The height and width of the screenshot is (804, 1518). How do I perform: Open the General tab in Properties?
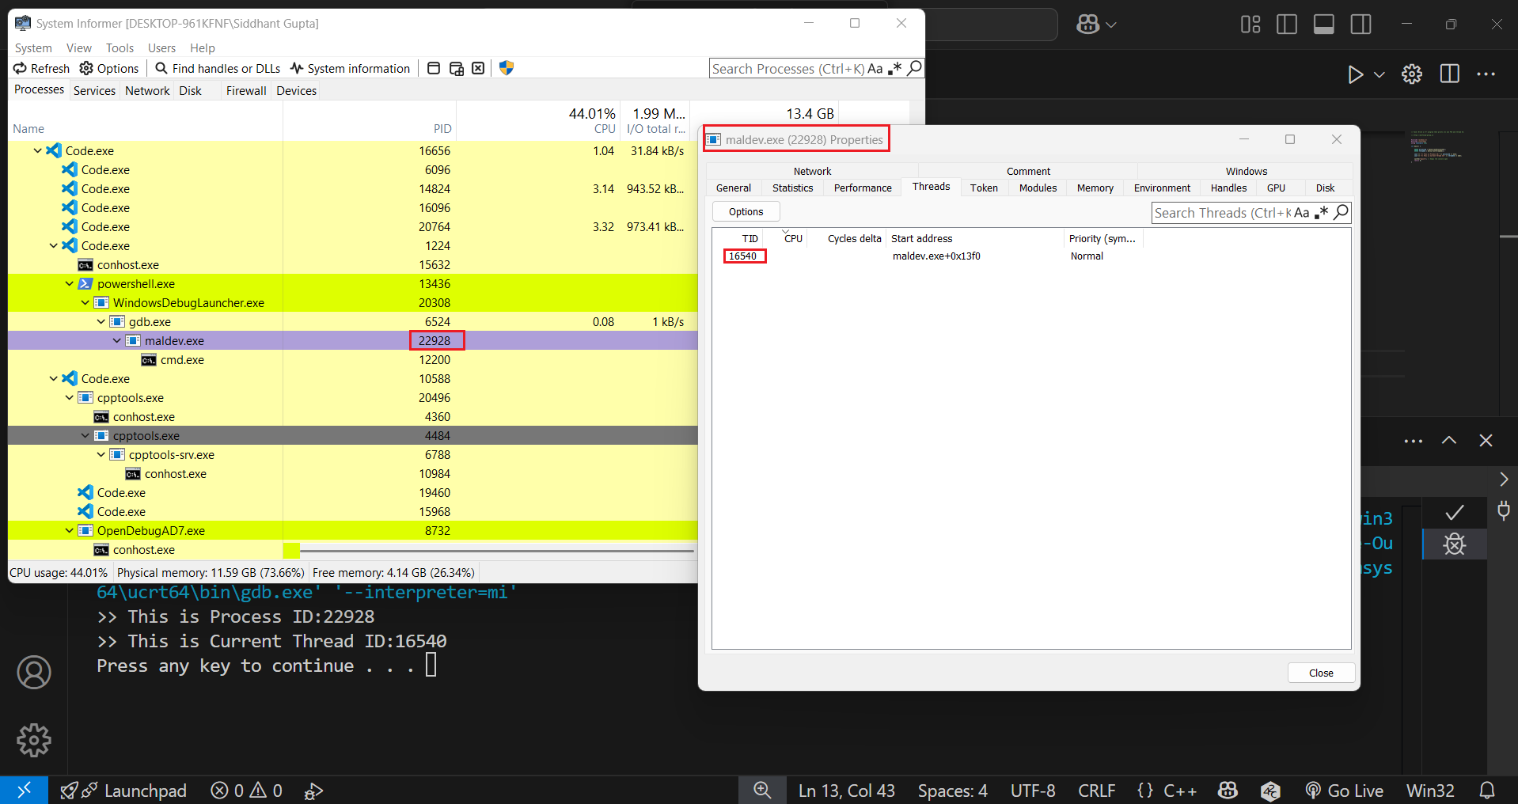pos(734,188)
